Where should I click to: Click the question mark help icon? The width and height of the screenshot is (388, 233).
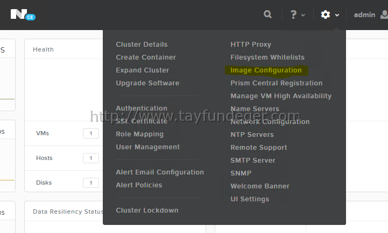click(x=293, y=14)
